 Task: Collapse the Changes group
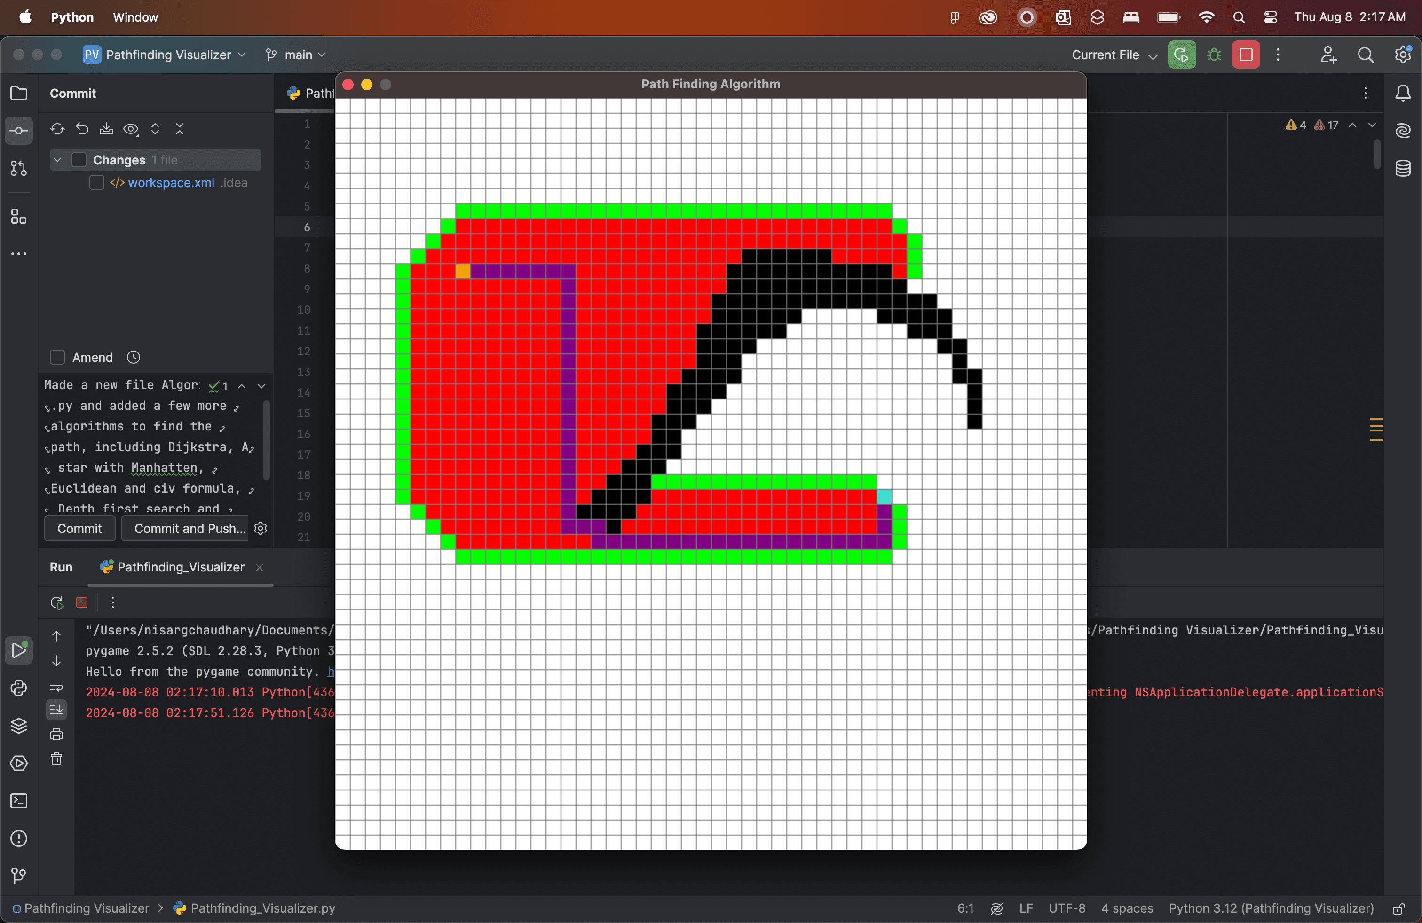tap(57, 160)
